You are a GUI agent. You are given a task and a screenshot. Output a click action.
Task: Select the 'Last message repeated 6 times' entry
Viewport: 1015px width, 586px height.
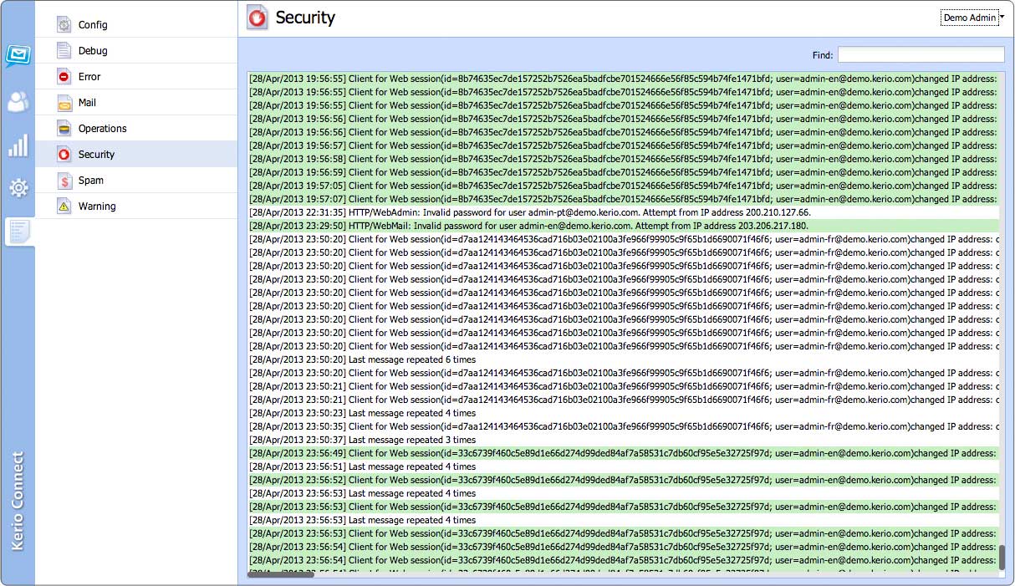click(x=623, y=359)
